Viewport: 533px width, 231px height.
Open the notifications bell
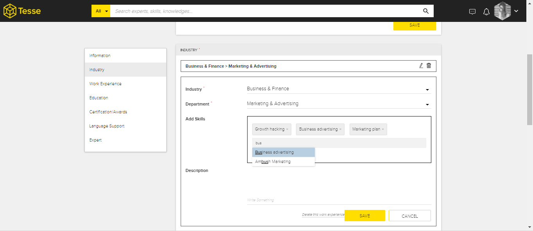point(486,11)
